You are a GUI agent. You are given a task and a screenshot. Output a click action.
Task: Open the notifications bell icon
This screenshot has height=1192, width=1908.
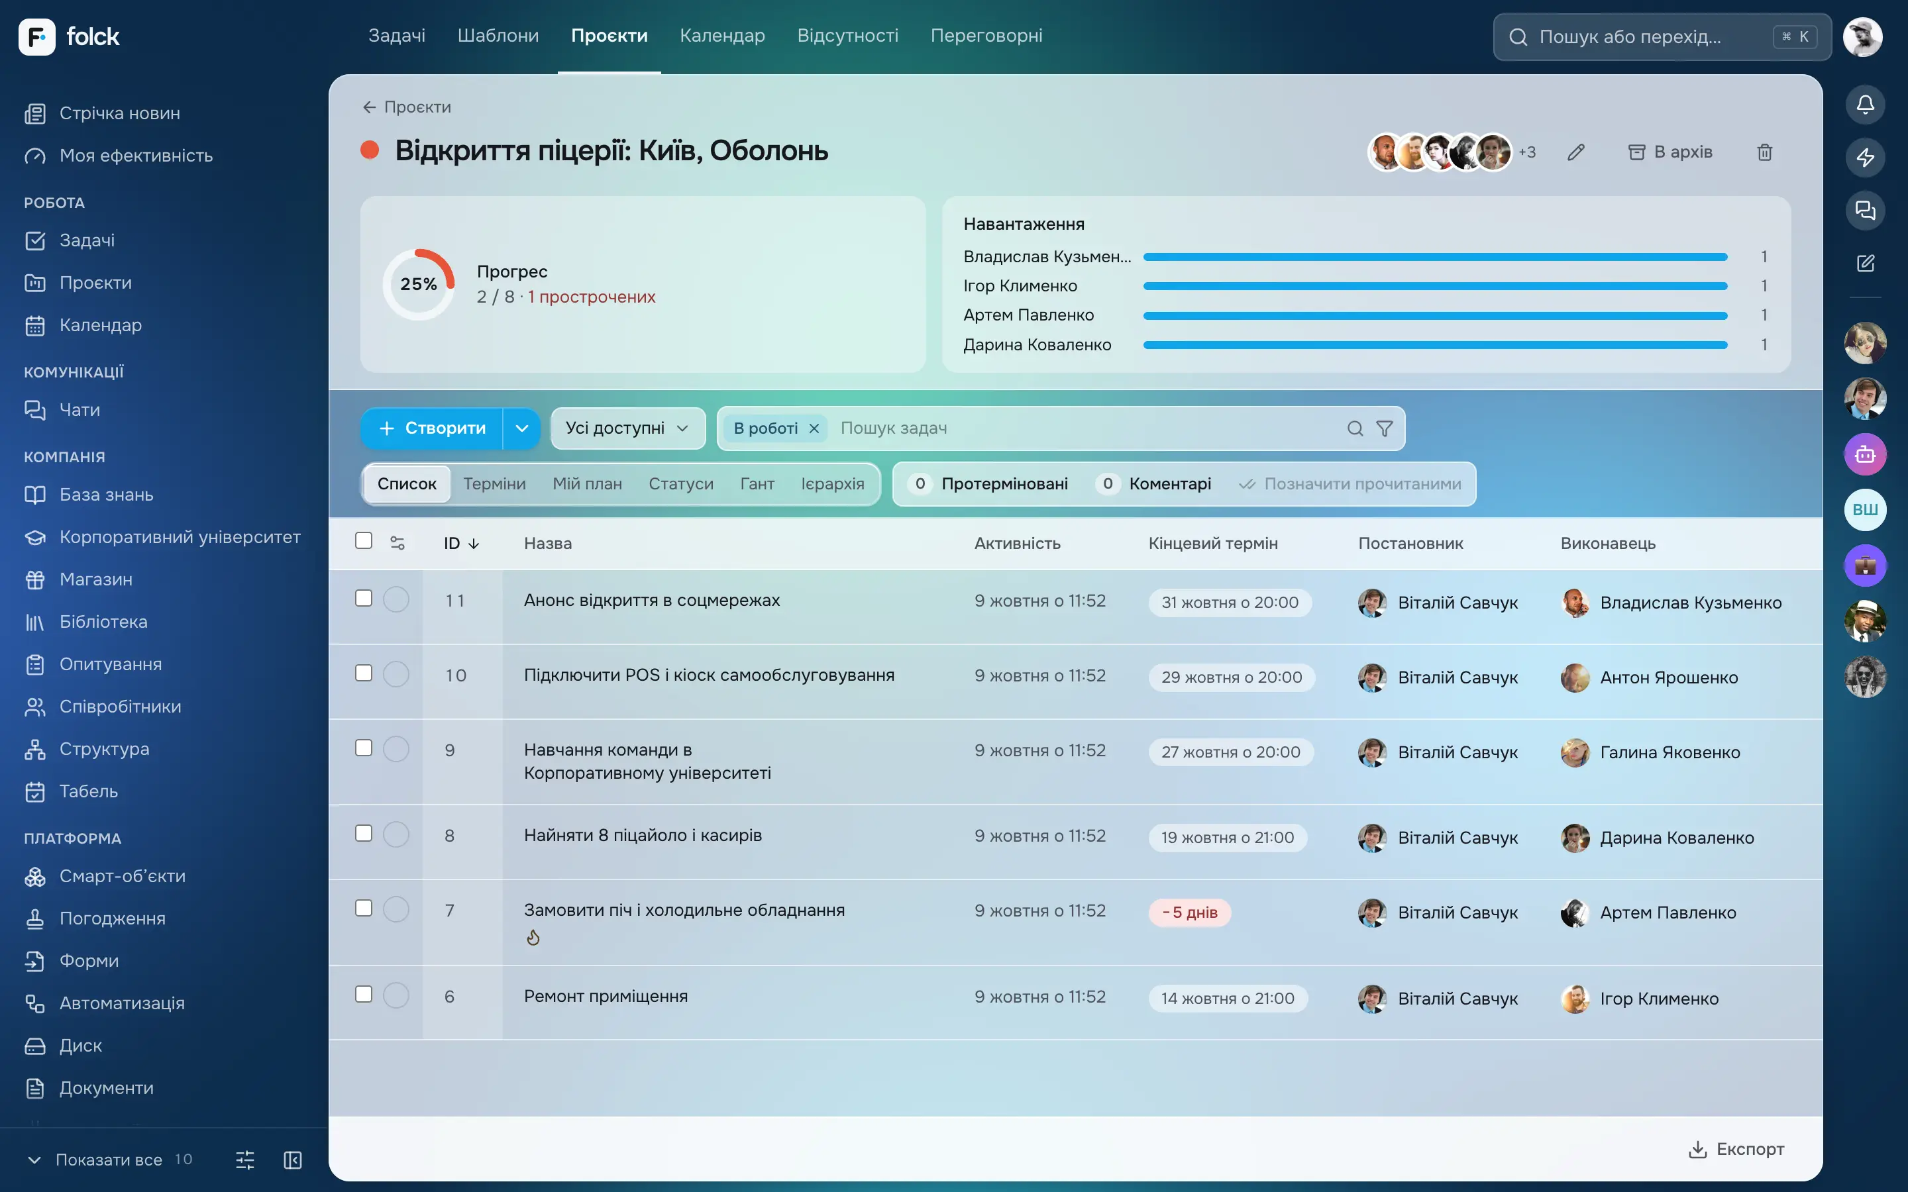(x=1865, y=105)
